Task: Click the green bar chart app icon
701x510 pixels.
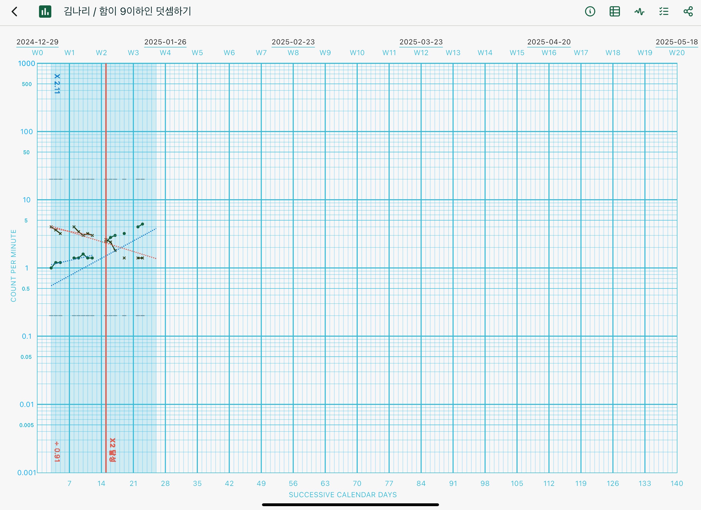Action: coord(45,12)
